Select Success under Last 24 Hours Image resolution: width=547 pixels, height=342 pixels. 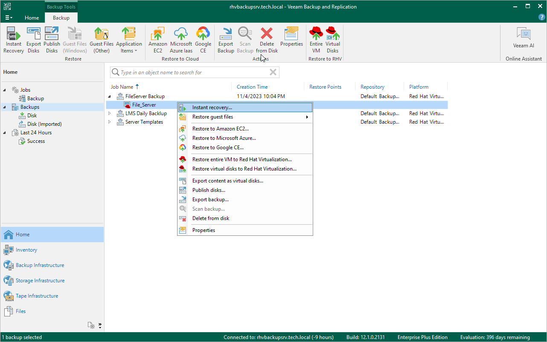click(x=32, y=141)
